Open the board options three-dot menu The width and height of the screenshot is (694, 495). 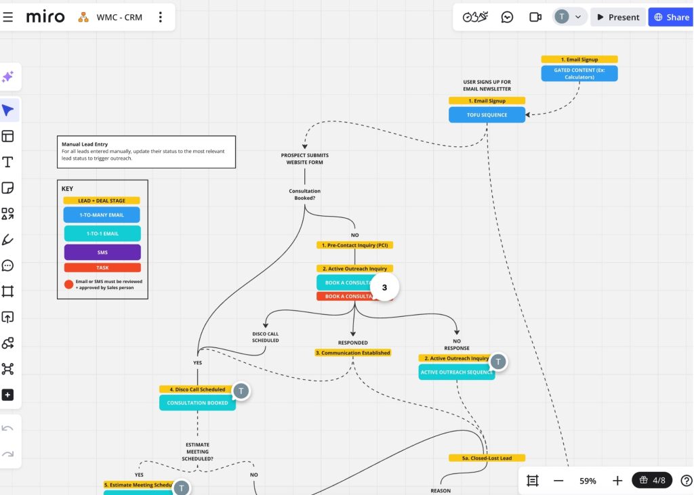pos(161,16)
